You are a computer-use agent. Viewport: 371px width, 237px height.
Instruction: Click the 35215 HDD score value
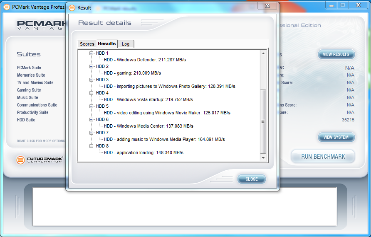[348, 120]
